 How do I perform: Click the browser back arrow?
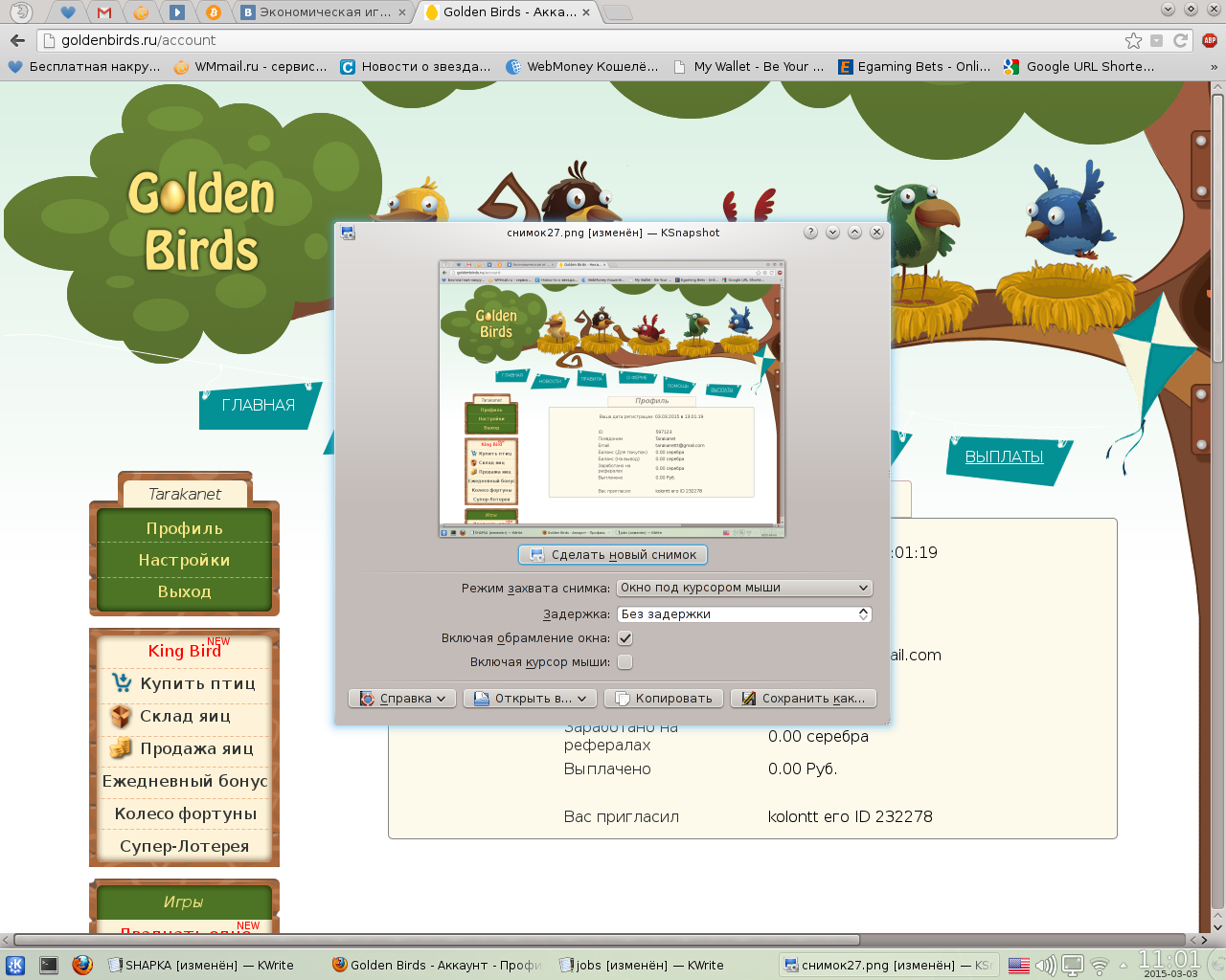tap(17, 40)
